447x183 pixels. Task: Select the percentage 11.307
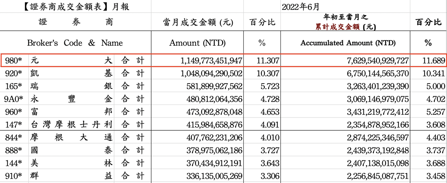pyautogui.click(x=268, y=61)
